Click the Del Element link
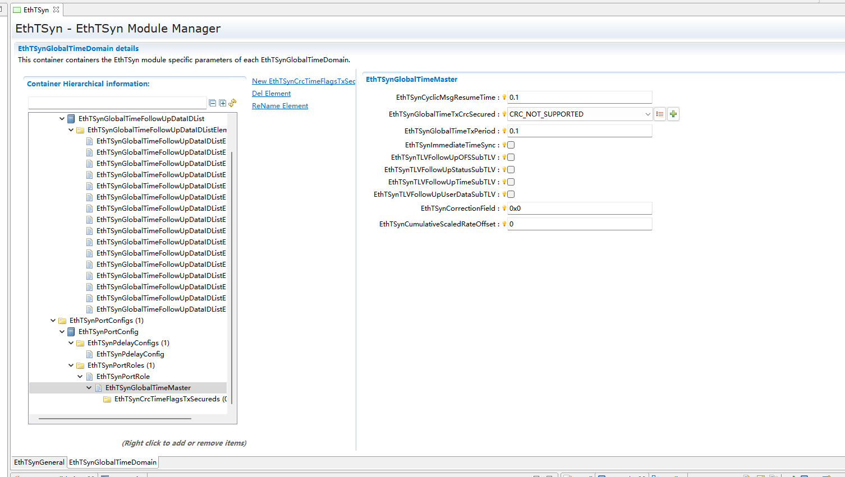845x477 pixels. pyautogui.click(x=271, y=94)
